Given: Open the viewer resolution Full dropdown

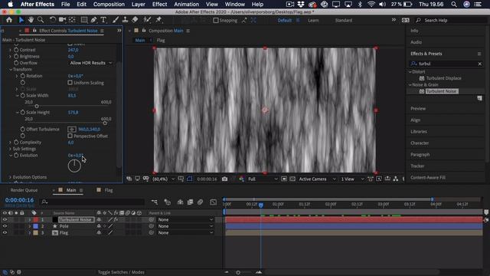Looking at the screenshot, I should (x=263, y=179).
